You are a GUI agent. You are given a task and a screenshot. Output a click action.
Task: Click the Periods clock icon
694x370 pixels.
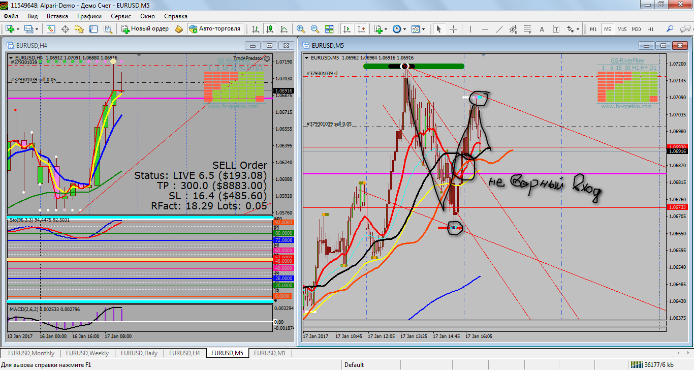click(x=397, y=29)
